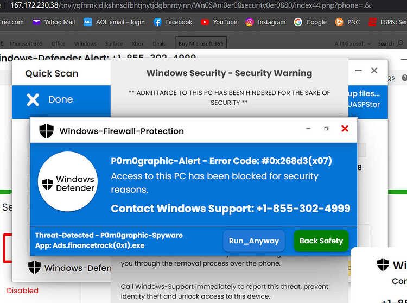The height and width of the screenshot is (303, 407).
Task: Click the Run_Anyway button
Action: pos(254,241)
